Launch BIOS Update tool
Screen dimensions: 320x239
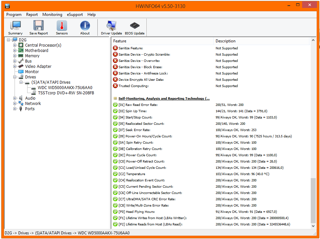(135, 26)
